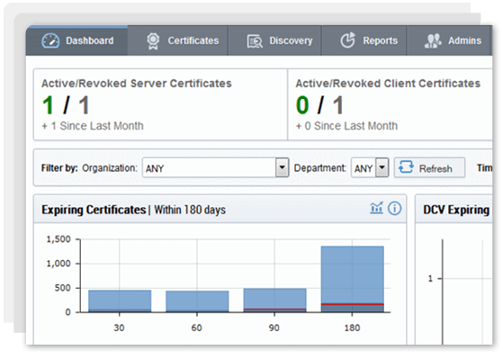Click '+ 0 Since Last Month' text
Viewport: 503px width, 359px height.
click(x=346, y=126)
